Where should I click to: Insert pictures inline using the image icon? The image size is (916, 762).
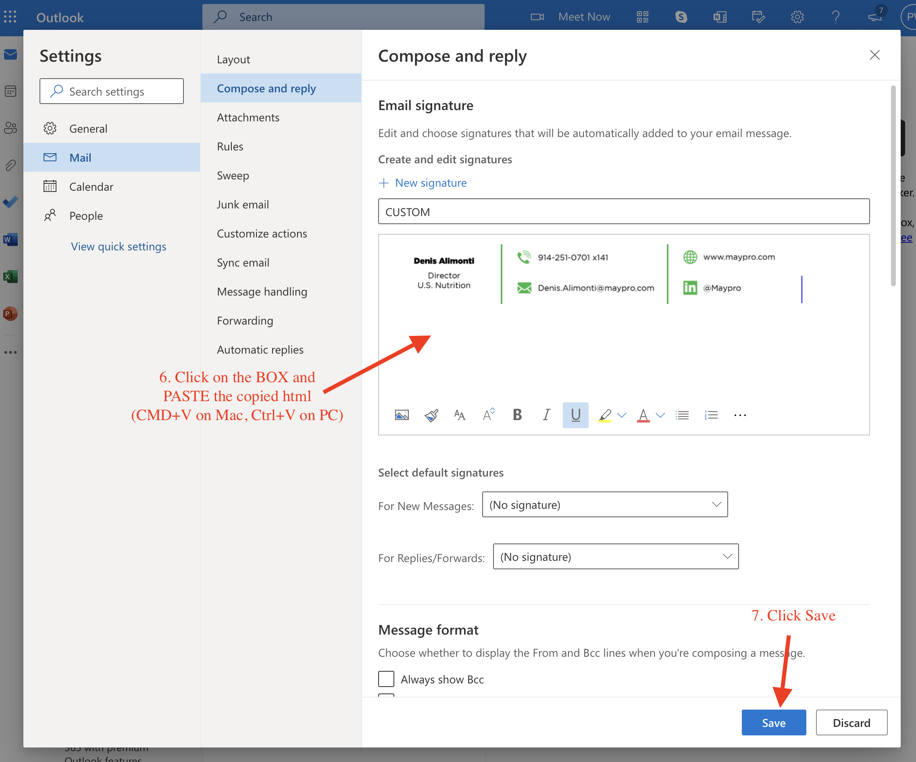click(x=401, y=415)
